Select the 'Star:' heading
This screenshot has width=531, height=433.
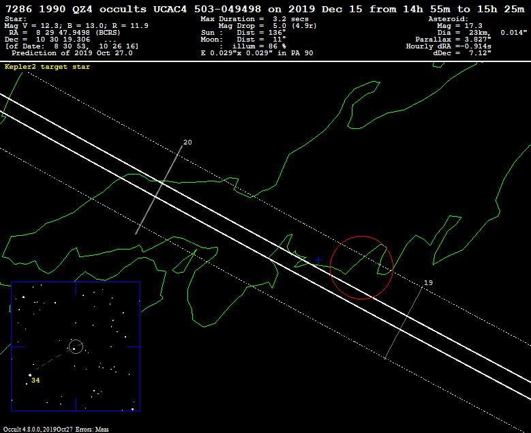pos(16,19)
